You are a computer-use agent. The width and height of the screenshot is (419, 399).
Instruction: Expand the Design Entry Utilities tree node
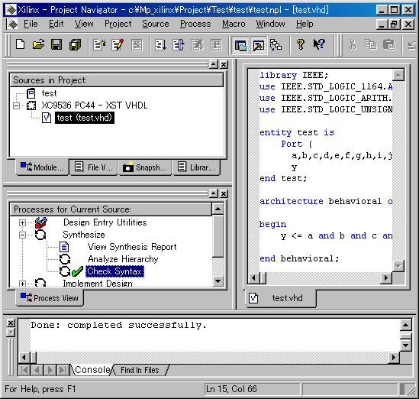(x=22, y=222)
